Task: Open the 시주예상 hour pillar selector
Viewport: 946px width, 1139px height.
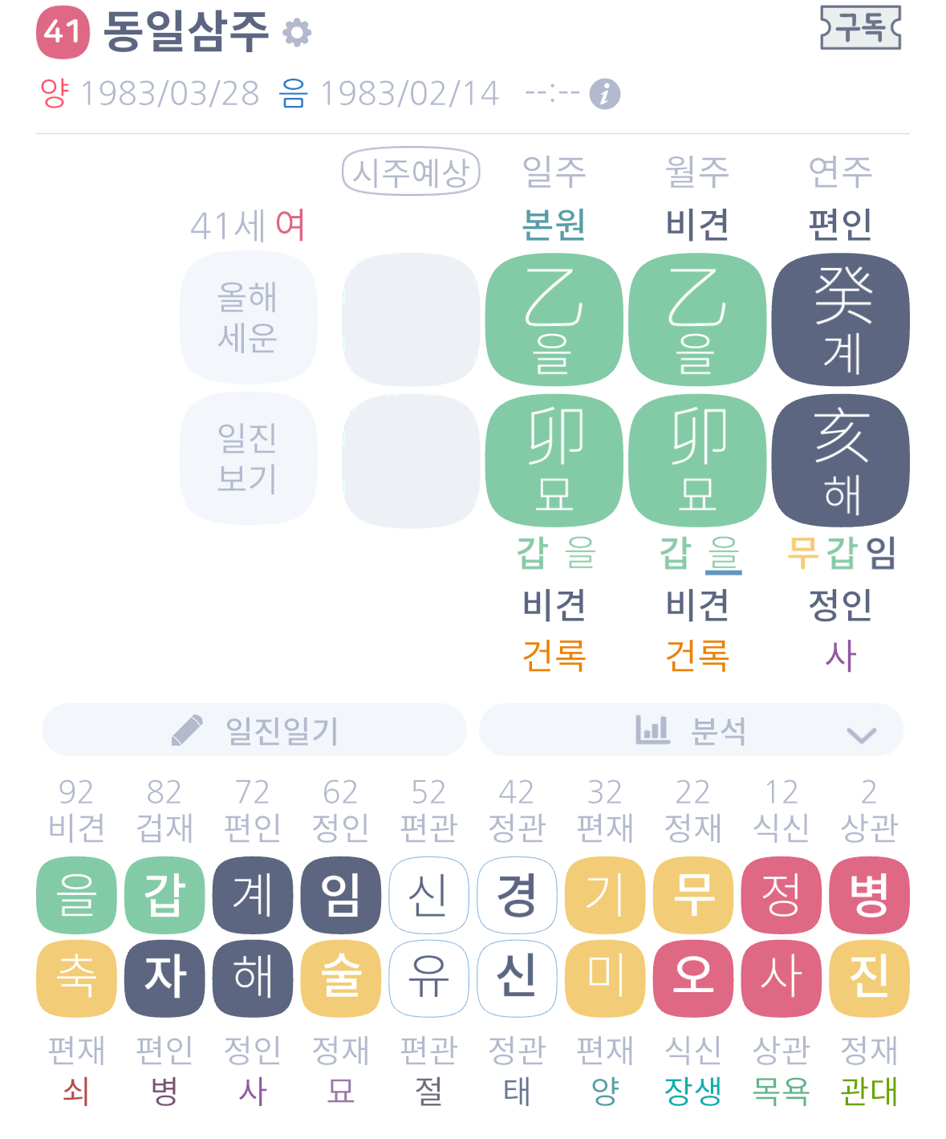Action: point(411,172)
